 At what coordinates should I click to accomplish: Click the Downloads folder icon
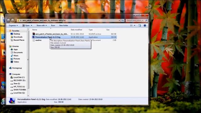coord(12,37)
